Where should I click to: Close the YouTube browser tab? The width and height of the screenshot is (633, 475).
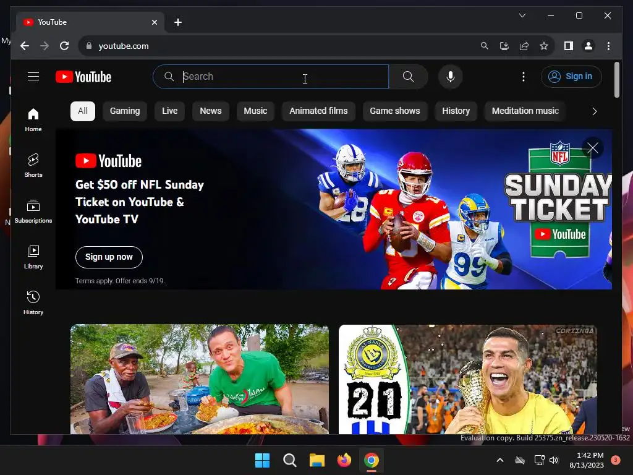154,22
